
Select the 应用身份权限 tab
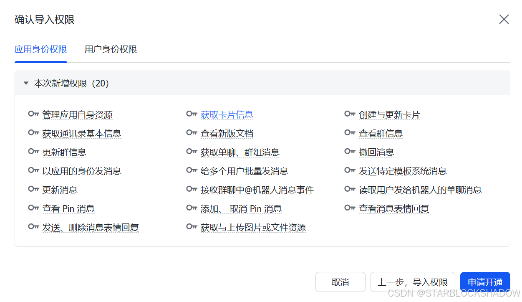40,49
